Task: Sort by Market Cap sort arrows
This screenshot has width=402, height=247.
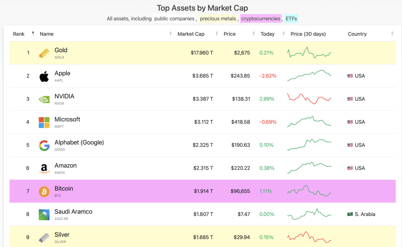Action: 217,33
